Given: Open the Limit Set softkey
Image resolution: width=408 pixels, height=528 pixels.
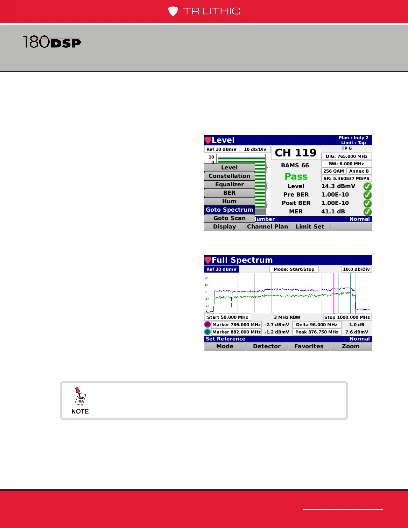Looking at the screenshot, I should coord(310,227).
